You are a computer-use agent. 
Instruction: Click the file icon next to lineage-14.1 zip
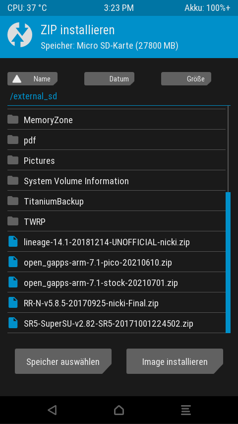point(13,241)
